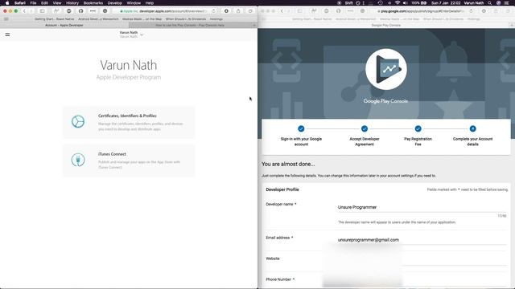
Task: Open the Help menu
Action: point(150,2)
